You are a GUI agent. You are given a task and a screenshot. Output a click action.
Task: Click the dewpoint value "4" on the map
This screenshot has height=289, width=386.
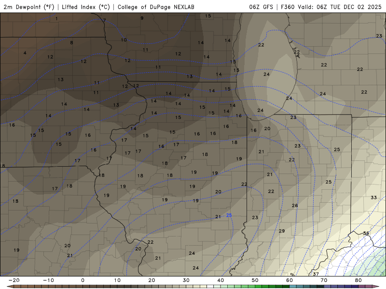click(x=25, y=53)
